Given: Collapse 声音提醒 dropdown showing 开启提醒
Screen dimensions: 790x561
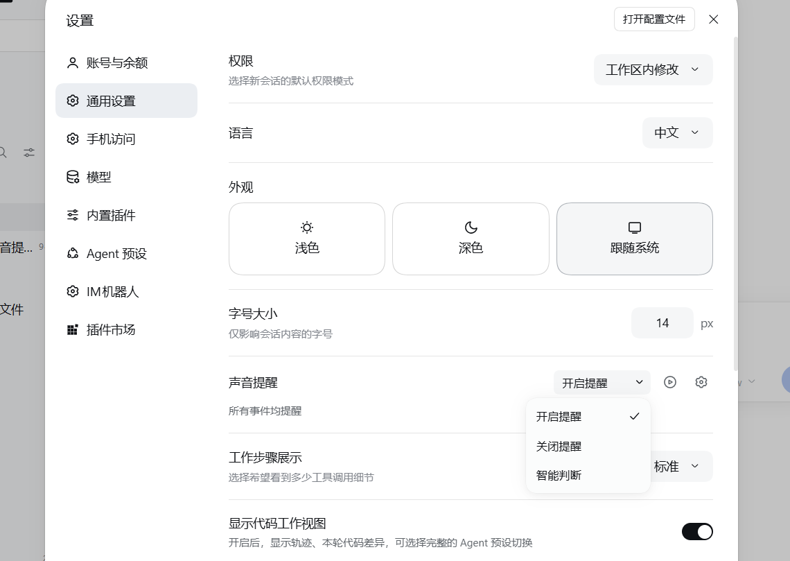Looking at the screenshot, I should [x=602, y=383].
